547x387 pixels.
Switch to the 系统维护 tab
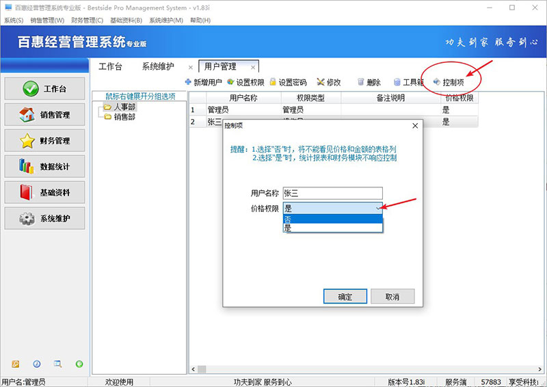coord(158,66)
